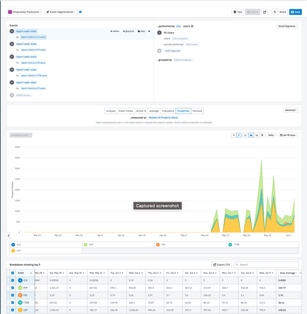307x314 pixels.
Task: Switch to the Active % tab
Action: tap(141, 111)
